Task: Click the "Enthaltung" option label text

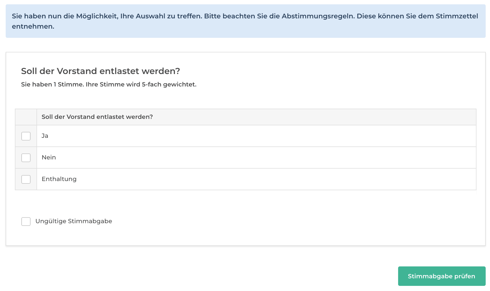Action: pos(59,179)
